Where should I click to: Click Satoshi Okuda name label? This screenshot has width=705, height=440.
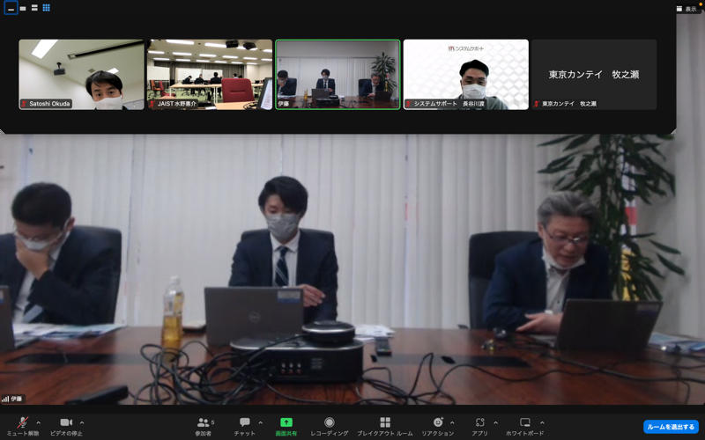[x=46, y=104]
